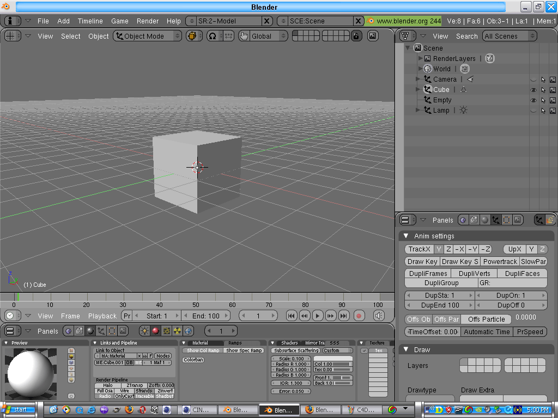Open the Add menu
The width and height of the screenshot is (558, 418).
click(x=63, y=21)
